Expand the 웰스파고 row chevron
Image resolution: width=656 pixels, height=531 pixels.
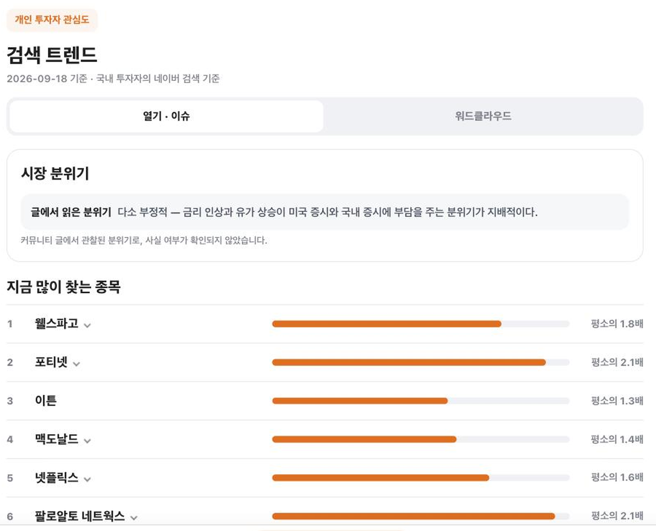pyautogui.click(x=87, y=325)
